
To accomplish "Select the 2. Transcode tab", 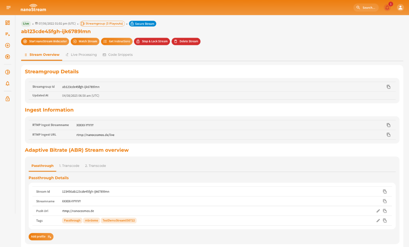I will click(x=96, y=166).
